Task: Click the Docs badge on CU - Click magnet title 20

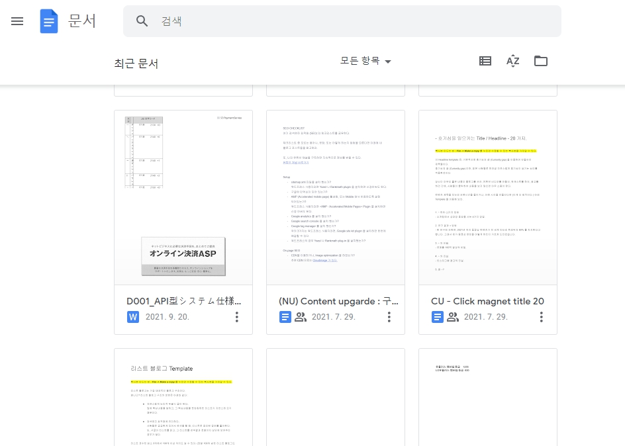Action: pyautogui.click(x=438, y=316)
